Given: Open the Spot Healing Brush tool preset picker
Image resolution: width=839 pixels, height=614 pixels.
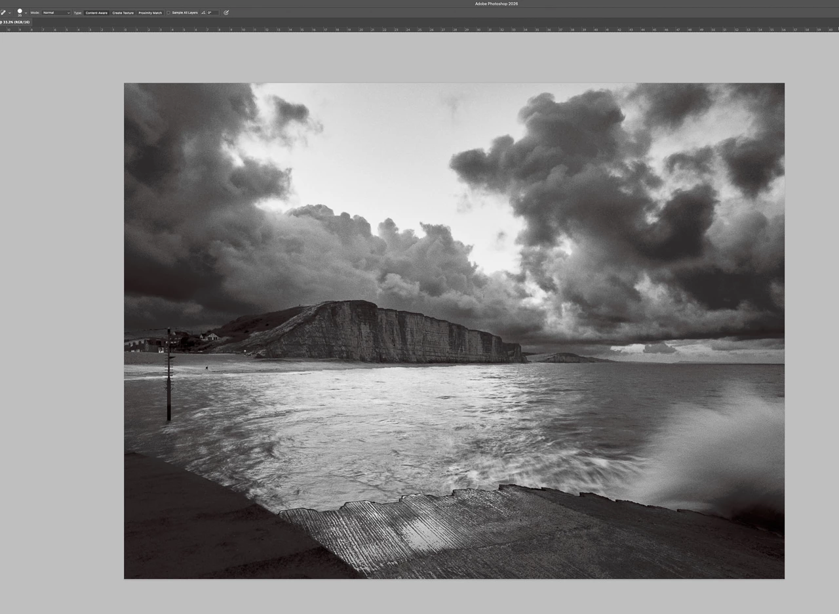Looking at the screenshot, I should [x=4, y=12].
